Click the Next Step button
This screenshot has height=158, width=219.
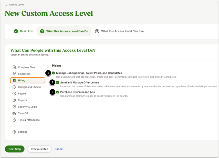point(15,149)
